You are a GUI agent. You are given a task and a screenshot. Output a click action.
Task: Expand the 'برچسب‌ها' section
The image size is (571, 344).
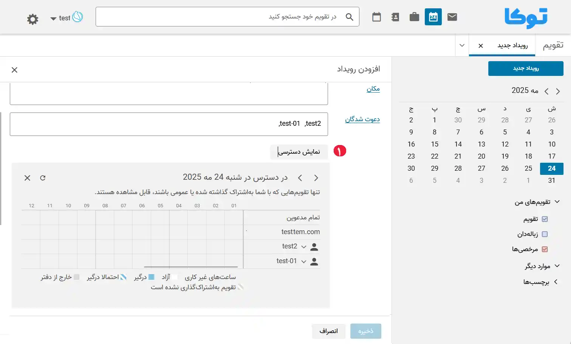click(556, 282)
